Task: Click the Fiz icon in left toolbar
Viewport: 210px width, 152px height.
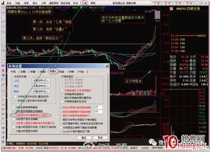Action: click(3, 46)
